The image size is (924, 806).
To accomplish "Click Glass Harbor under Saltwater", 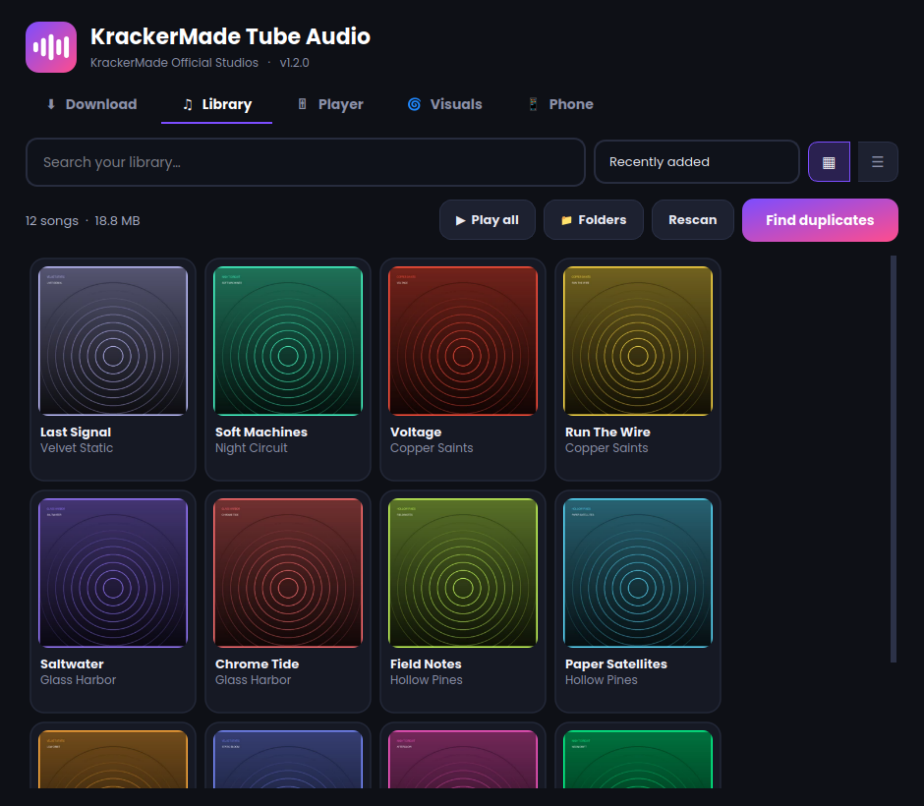I will [78, 680].
